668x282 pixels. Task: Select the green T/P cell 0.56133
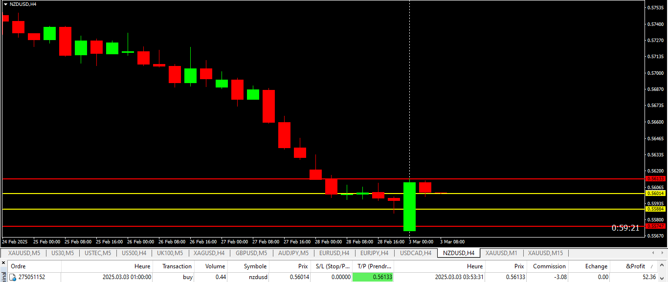[x=373, y=277]
